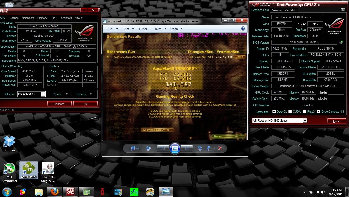Select Graphics Card tab in GPU-Z
349x197 pixels.
(260, 10)
